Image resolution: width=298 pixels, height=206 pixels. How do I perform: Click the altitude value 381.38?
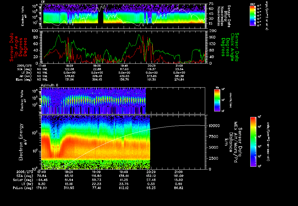(179, 76)
